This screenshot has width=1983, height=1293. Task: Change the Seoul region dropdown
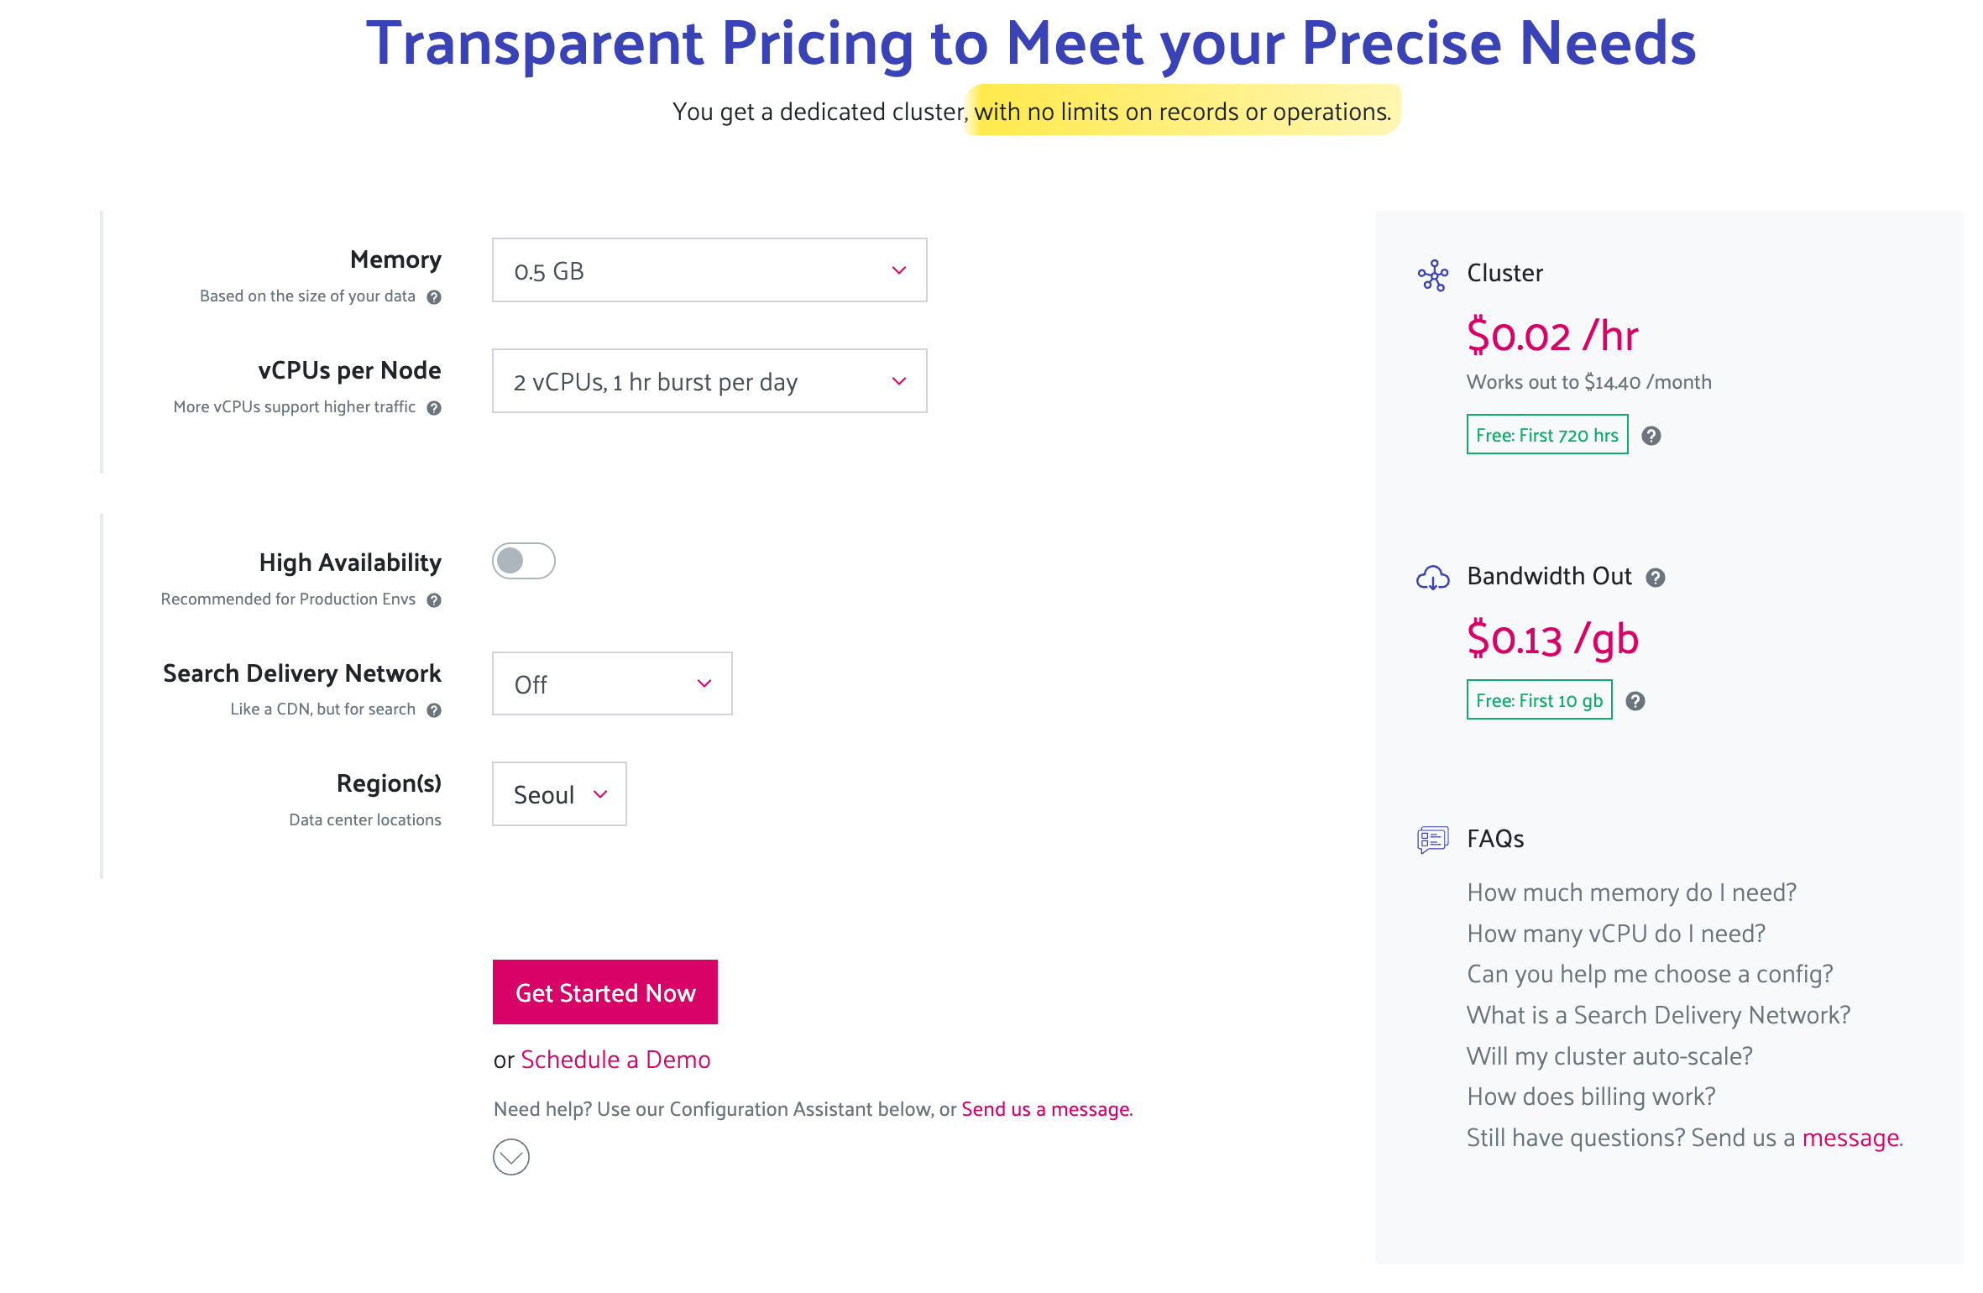tap(559, 794)
